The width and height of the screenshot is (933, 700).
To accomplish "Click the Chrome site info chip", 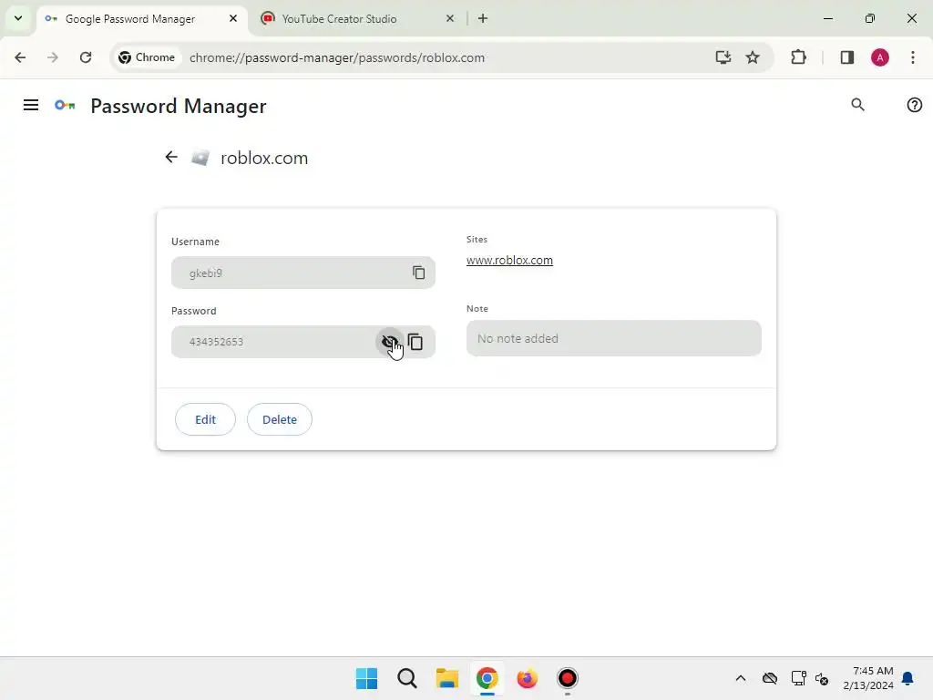I will [x=147, y=57].
